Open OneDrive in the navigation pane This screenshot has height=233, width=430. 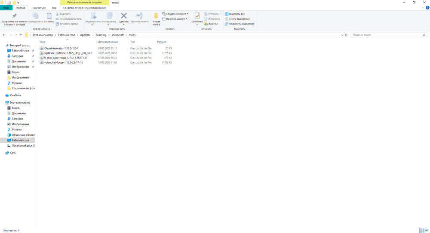(15, 95)
